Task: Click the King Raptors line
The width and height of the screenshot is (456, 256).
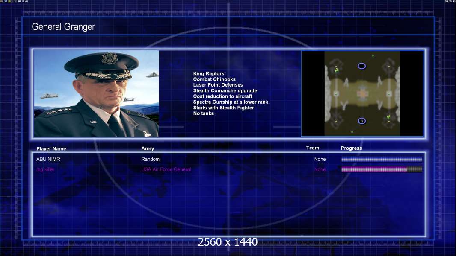Action: pos(208,74)
